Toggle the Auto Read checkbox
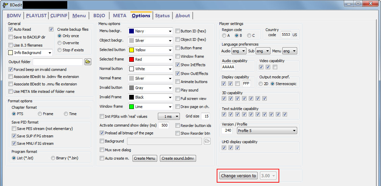 (10, 29)
